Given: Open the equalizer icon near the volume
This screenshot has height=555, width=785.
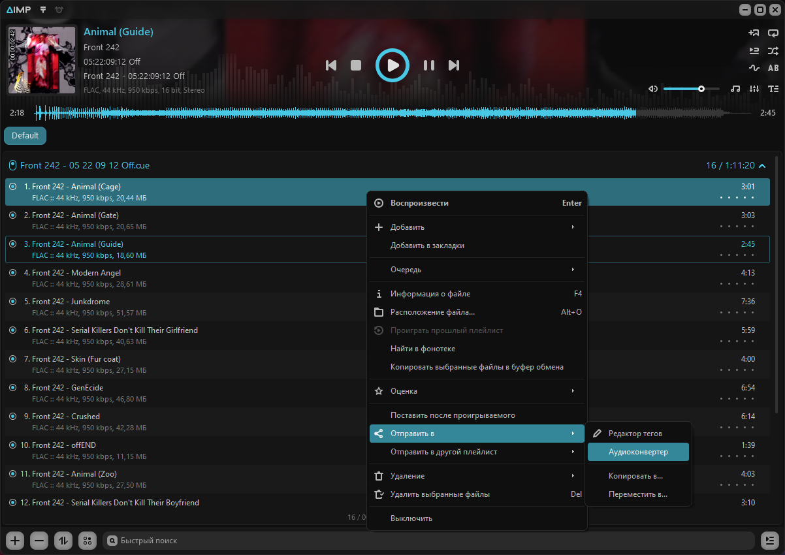Looking at the screenshot, I should (754, 89).
